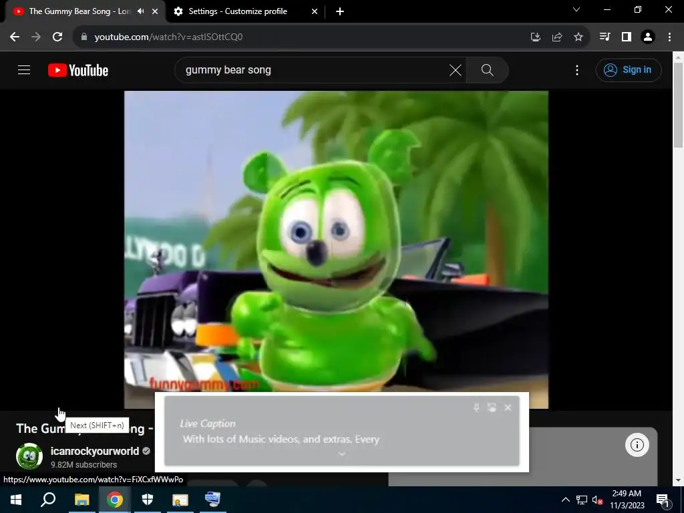
Task: Switch to Settings - Customize profile tab
Action: pyautogui.click(x=238, y=11)
